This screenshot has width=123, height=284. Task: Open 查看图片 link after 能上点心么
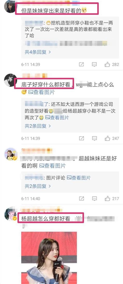(42, 92)
